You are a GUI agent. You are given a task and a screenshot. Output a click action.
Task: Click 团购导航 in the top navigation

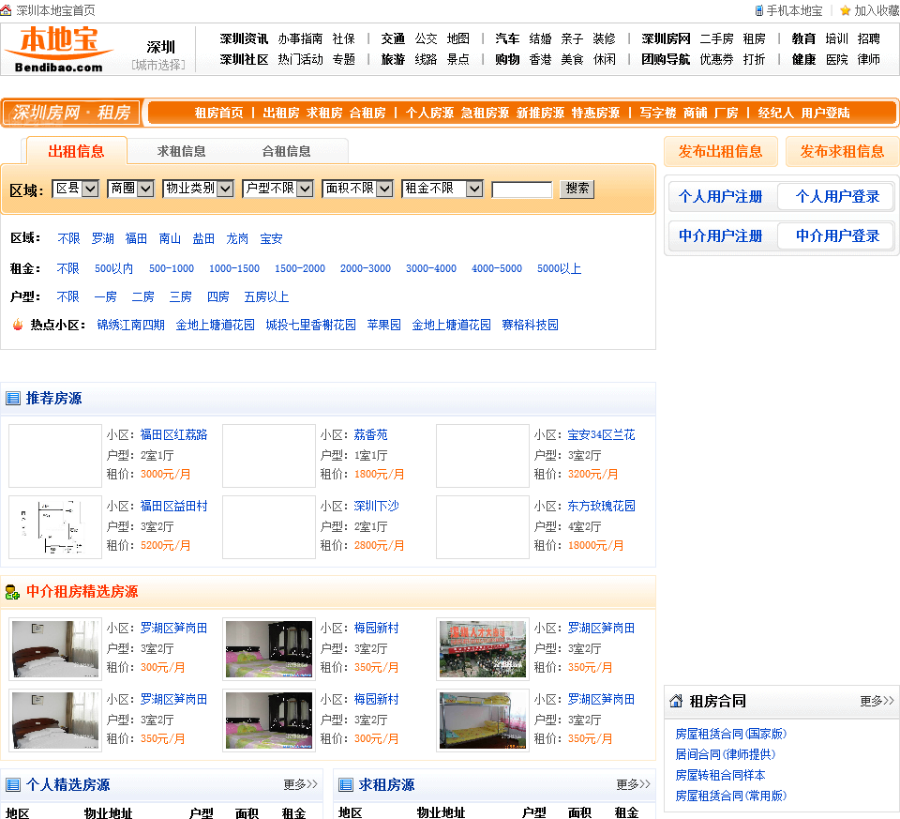[666, 60]
